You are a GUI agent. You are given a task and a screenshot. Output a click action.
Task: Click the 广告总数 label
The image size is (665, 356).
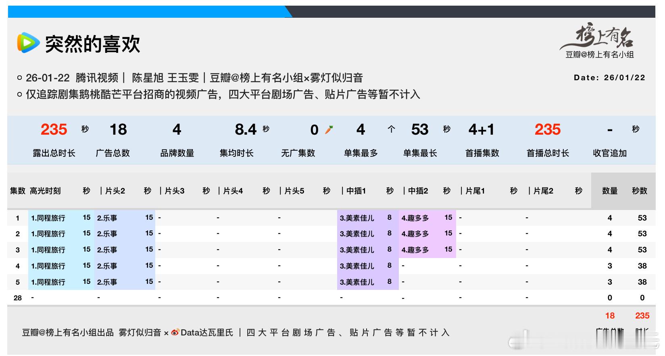point(113,153)
